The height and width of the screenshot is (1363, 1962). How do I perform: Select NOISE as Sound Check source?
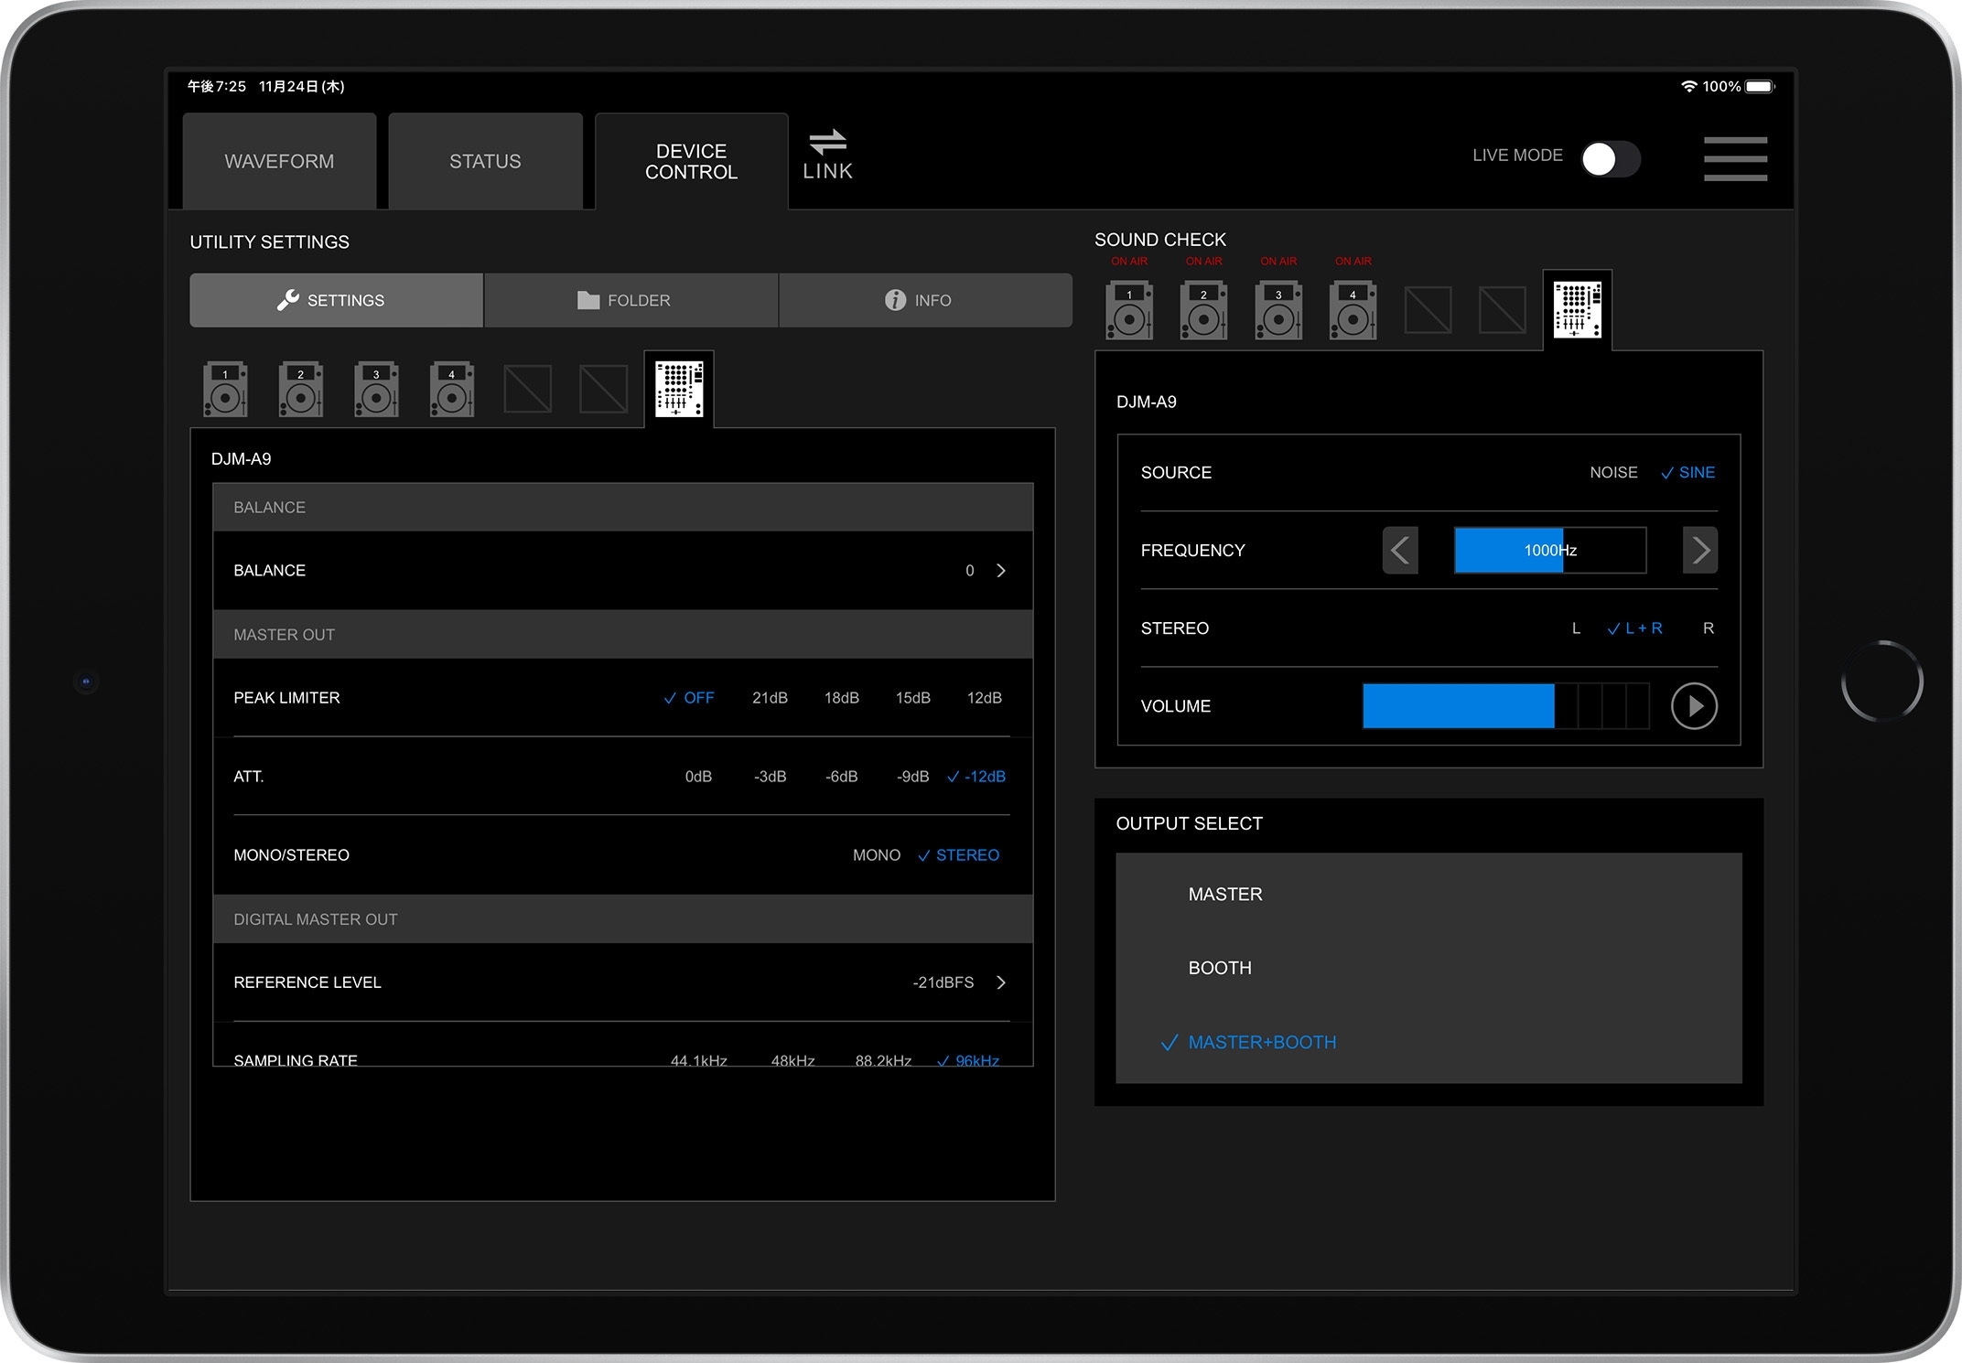pyautogui.click(x=1613, y=472)
